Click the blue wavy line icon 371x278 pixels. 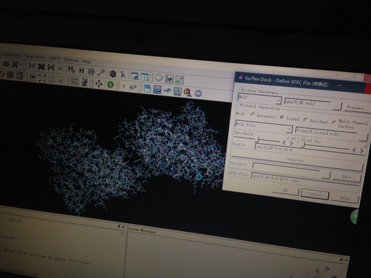(168, 90)
